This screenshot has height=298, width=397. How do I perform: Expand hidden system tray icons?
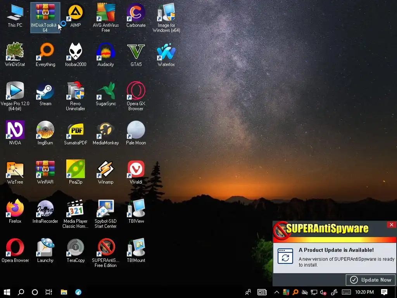[277, 292]
